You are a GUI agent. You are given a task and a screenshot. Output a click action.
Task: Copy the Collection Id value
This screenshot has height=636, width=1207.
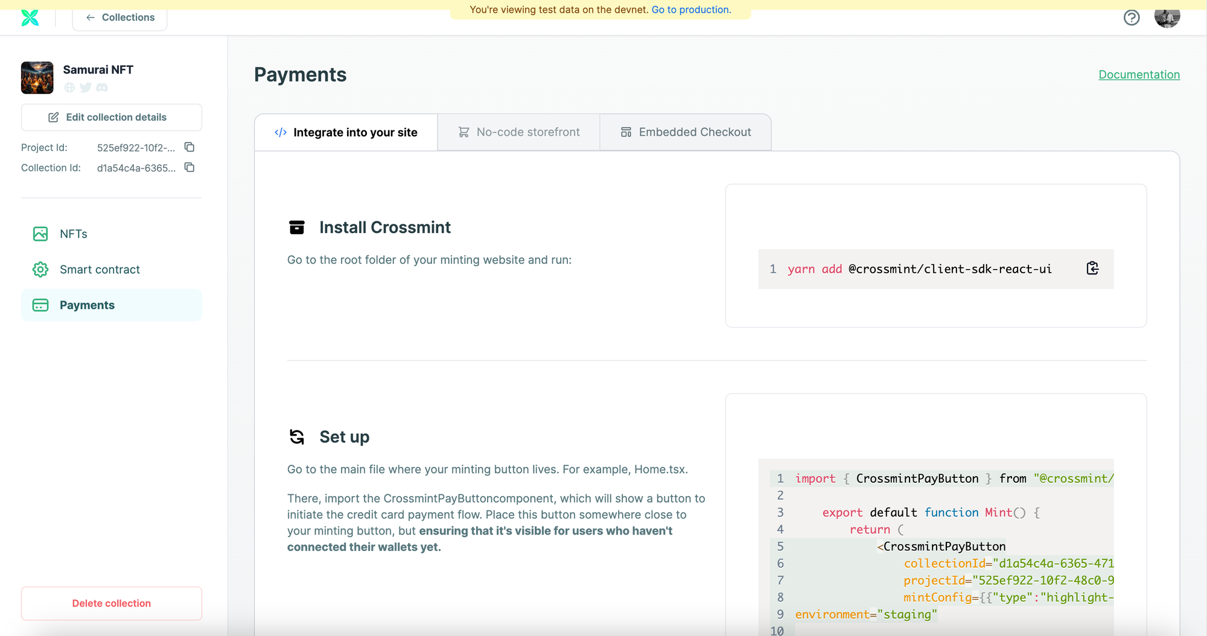click(189, 168)
